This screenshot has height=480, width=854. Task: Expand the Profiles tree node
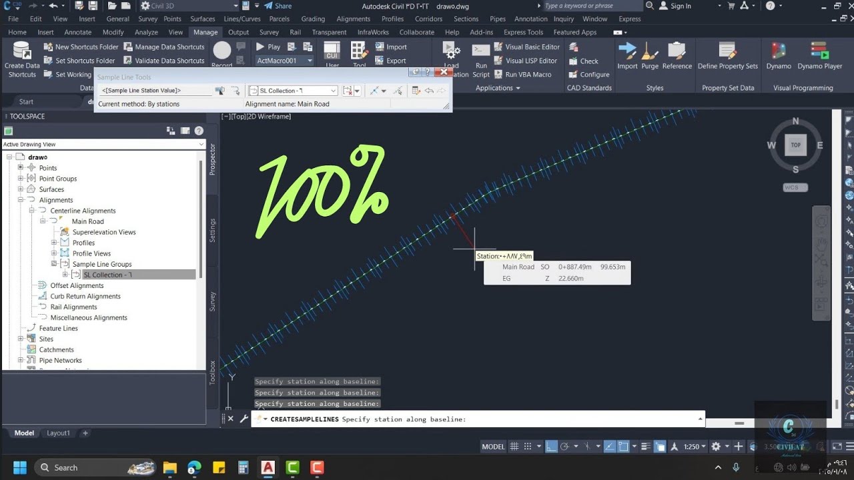point(54,243)
